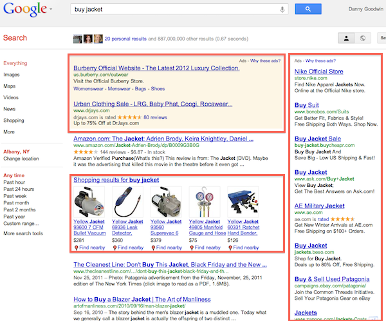Open Buy Jacket ask.com ad
Viewport: 386px width, 321px height.
click(311, 172)
